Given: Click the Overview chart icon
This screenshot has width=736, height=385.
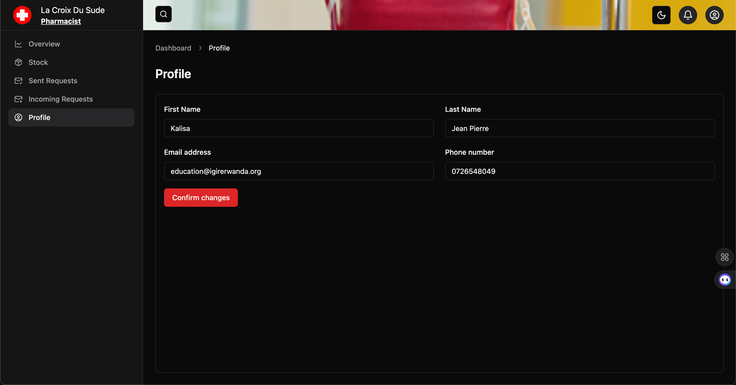Looking at the screenshot, I should (18, 44).
